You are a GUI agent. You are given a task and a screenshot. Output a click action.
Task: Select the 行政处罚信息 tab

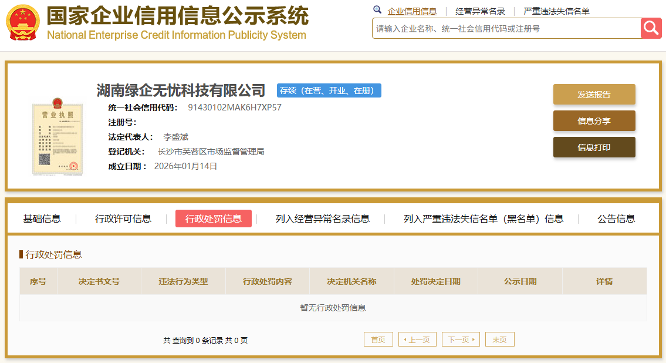214,218
